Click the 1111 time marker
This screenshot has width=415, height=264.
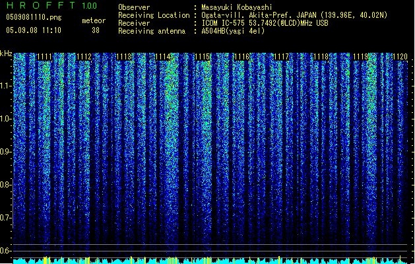tap(44, 57)
